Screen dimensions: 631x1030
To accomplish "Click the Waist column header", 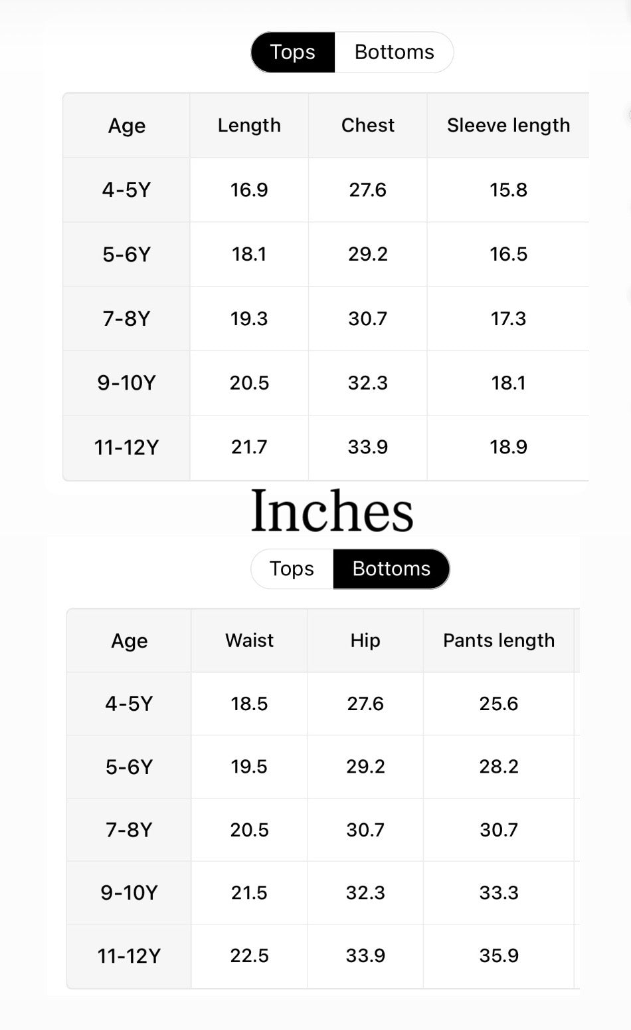I will pyautogui.click(x=249, y=640).
